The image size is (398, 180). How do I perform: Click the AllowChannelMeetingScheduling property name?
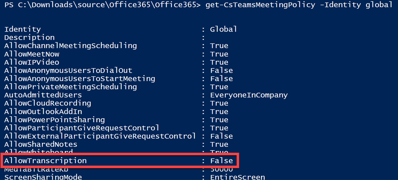[x=70, y=46]
